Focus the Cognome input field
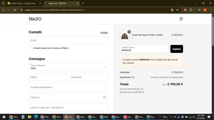This screenshot has width=214, height=120. click(x=88, y=77)
